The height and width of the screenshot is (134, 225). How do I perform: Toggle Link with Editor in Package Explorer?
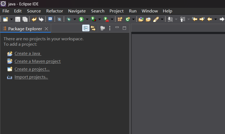coord(93,28)
